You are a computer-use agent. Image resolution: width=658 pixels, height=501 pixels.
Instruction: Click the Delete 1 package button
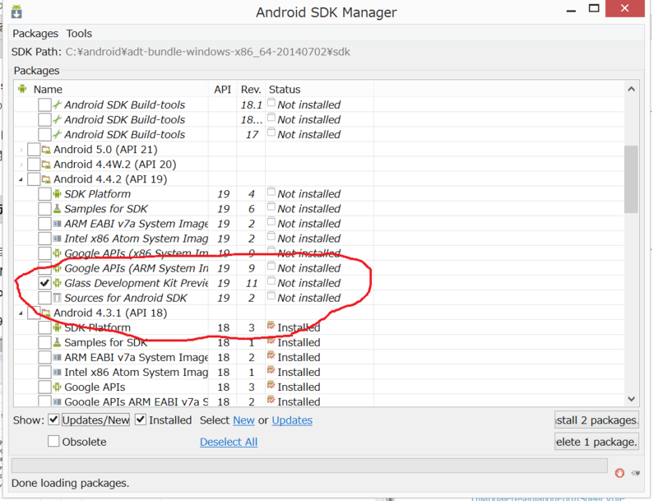point(597,442)
